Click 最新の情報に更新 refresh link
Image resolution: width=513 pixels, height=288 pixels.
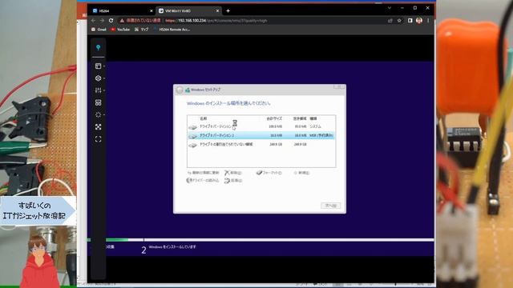pos(203,173)
